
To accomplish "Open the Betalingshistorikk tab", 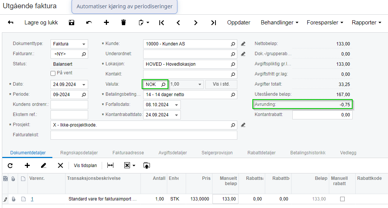I will 308,153.
